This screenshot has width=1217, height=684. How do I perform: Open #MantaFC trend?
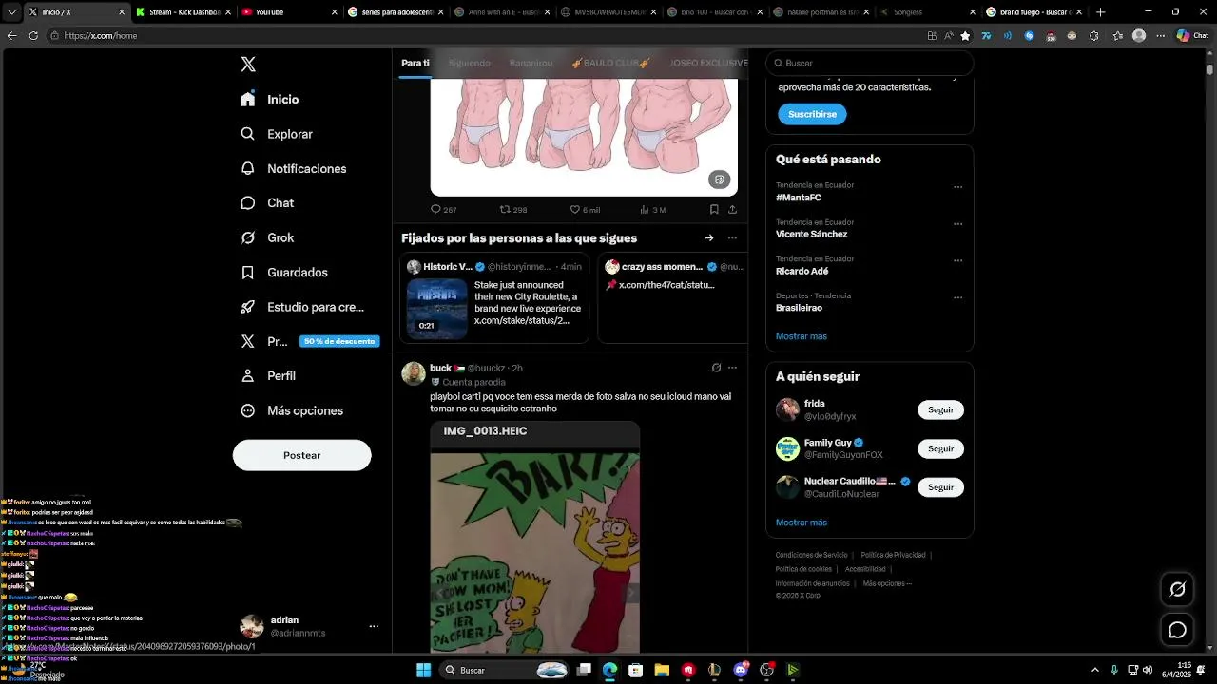pos(799,198)
